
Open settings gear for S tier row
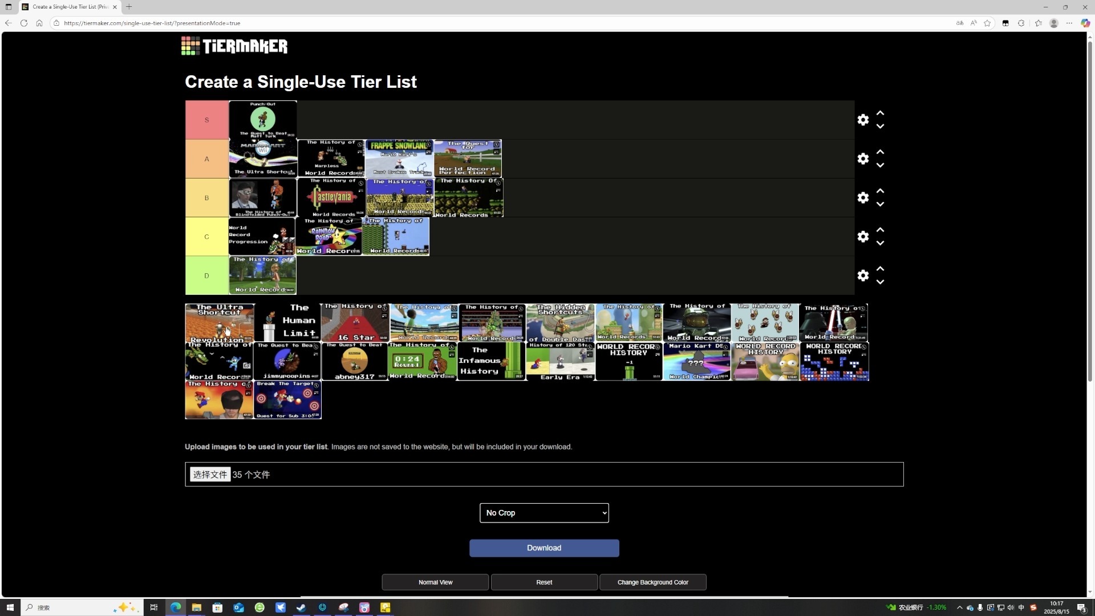pos(863,120)
